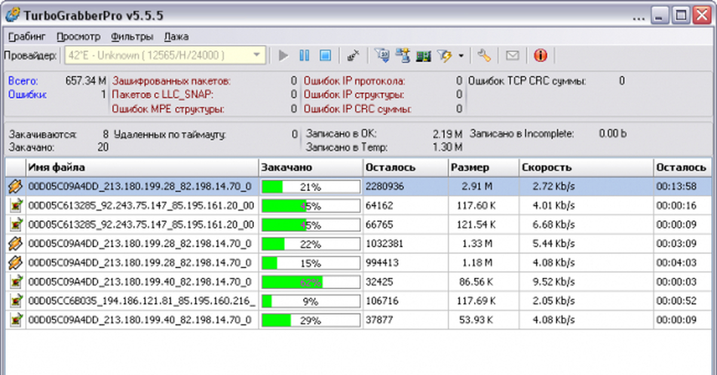
Task: Click the Play start grabbing button
Action: (284, 56)
